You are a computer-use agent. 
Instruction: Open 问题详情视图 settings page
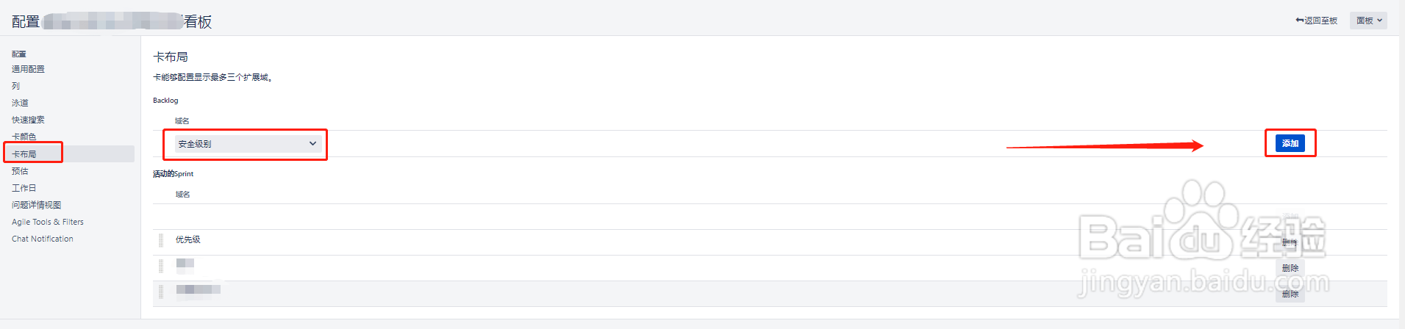tap(36, 205)
